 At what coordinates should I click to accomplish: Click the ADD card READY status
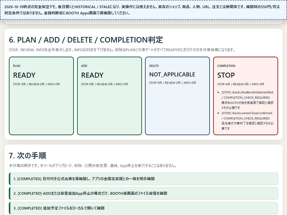coord(92,75)
